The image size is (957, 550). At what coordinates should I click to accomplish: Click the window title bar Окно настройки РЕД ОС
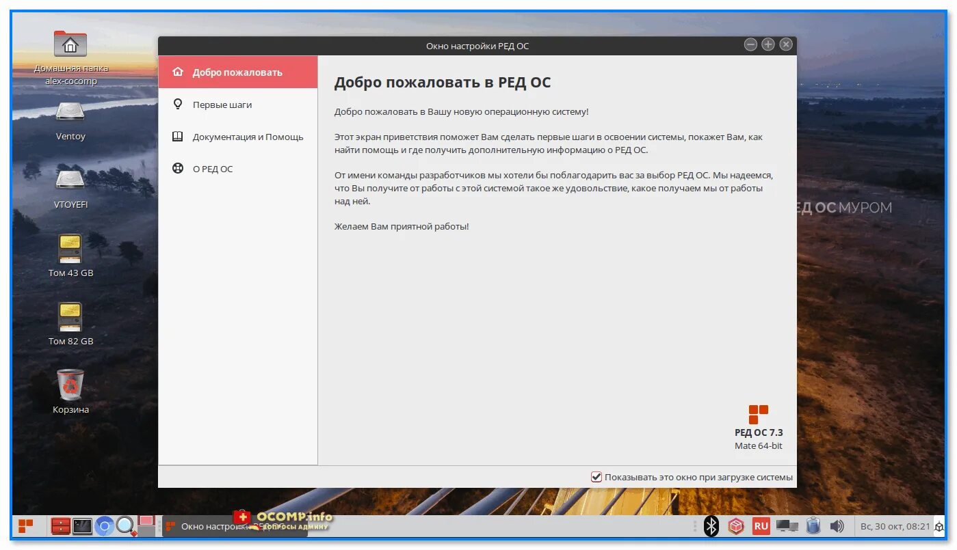[477, 46]
